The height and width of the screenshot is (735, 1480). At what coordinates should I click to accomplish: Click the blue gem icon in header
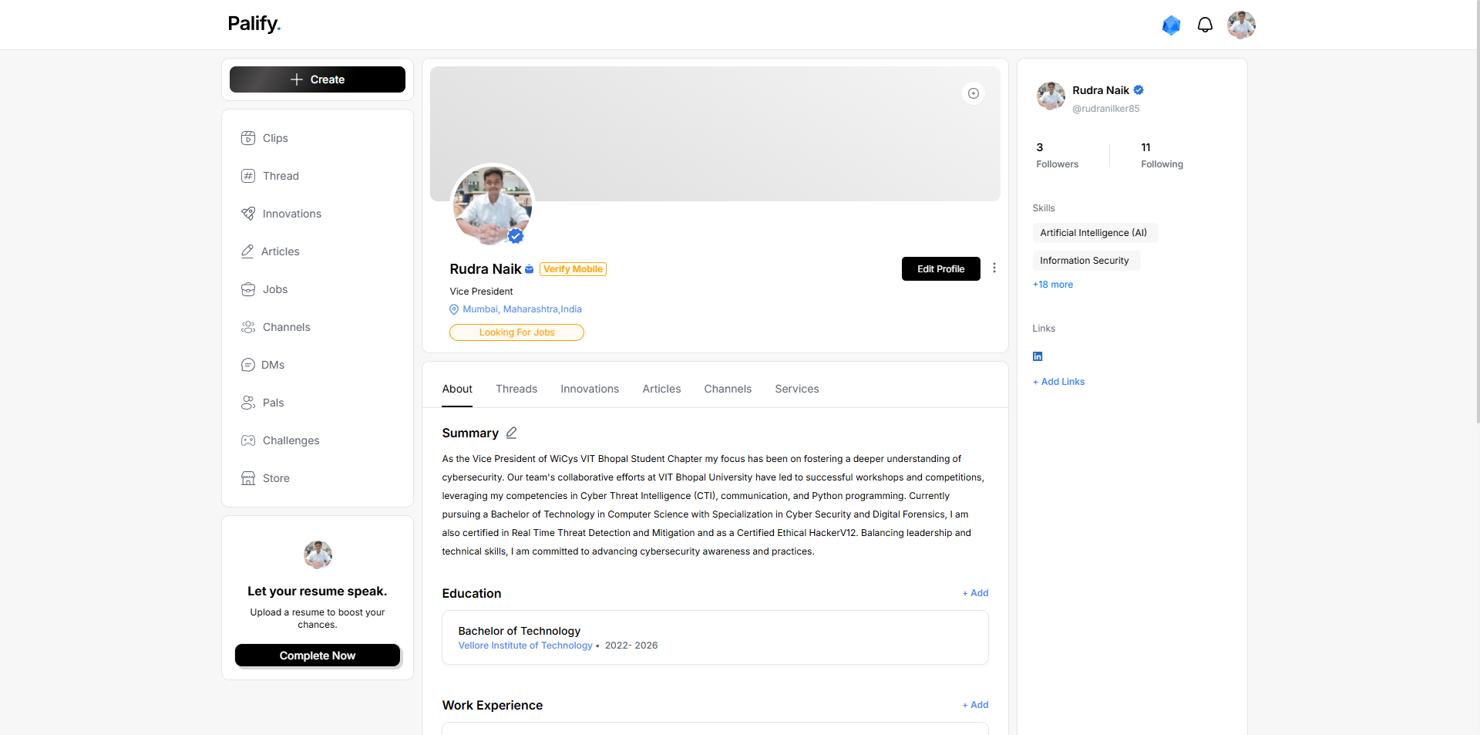pyautogui.click(x=1171, y=25)
